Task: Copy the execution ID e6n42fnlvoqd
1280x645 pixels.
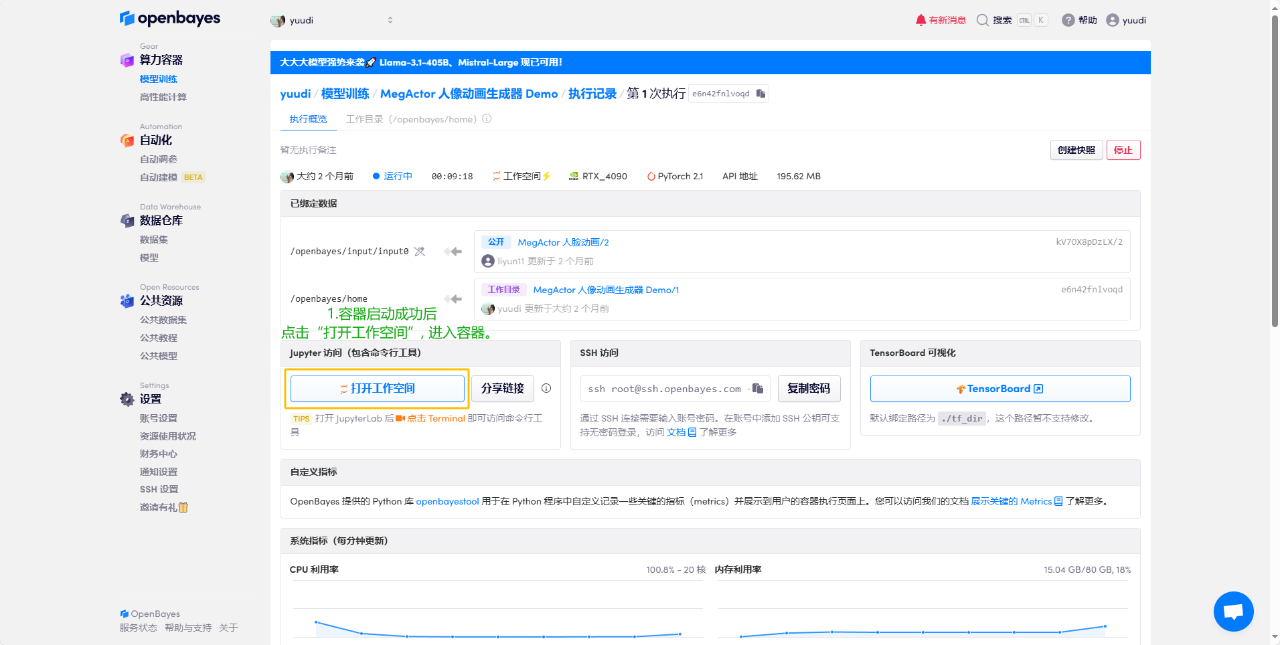Action: tap(761, 94)
